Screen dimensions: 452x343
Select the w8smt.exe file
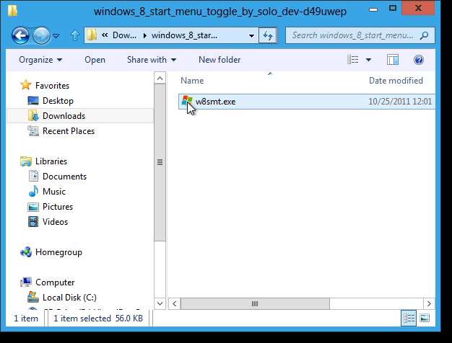pyautogui.click(x=215, y=102)
